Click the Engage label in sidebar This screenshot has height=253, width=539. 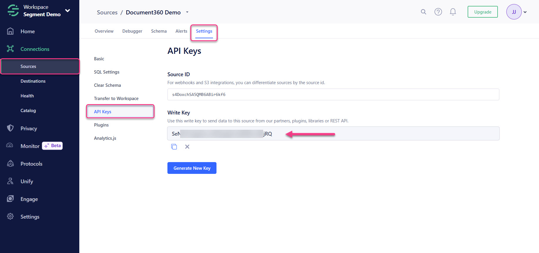click(x=29, y=199)
